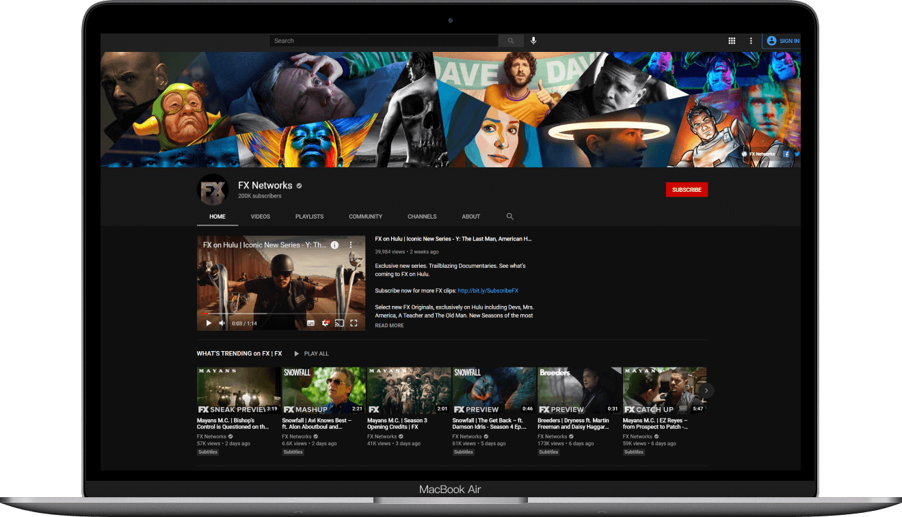Enter fullscreen on the featured video
The width and height of the screenshot is (902, 517).
click(x=354, y=323)
